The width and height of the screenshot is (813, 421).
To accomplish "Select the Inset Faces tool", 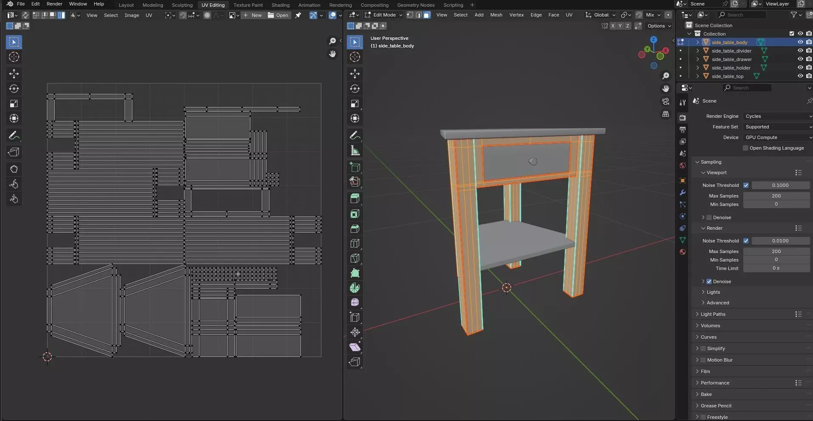I will pos(355,214).
